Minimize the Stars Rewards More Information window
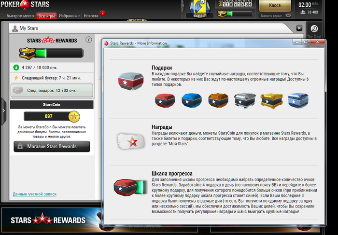 [297, 42]
